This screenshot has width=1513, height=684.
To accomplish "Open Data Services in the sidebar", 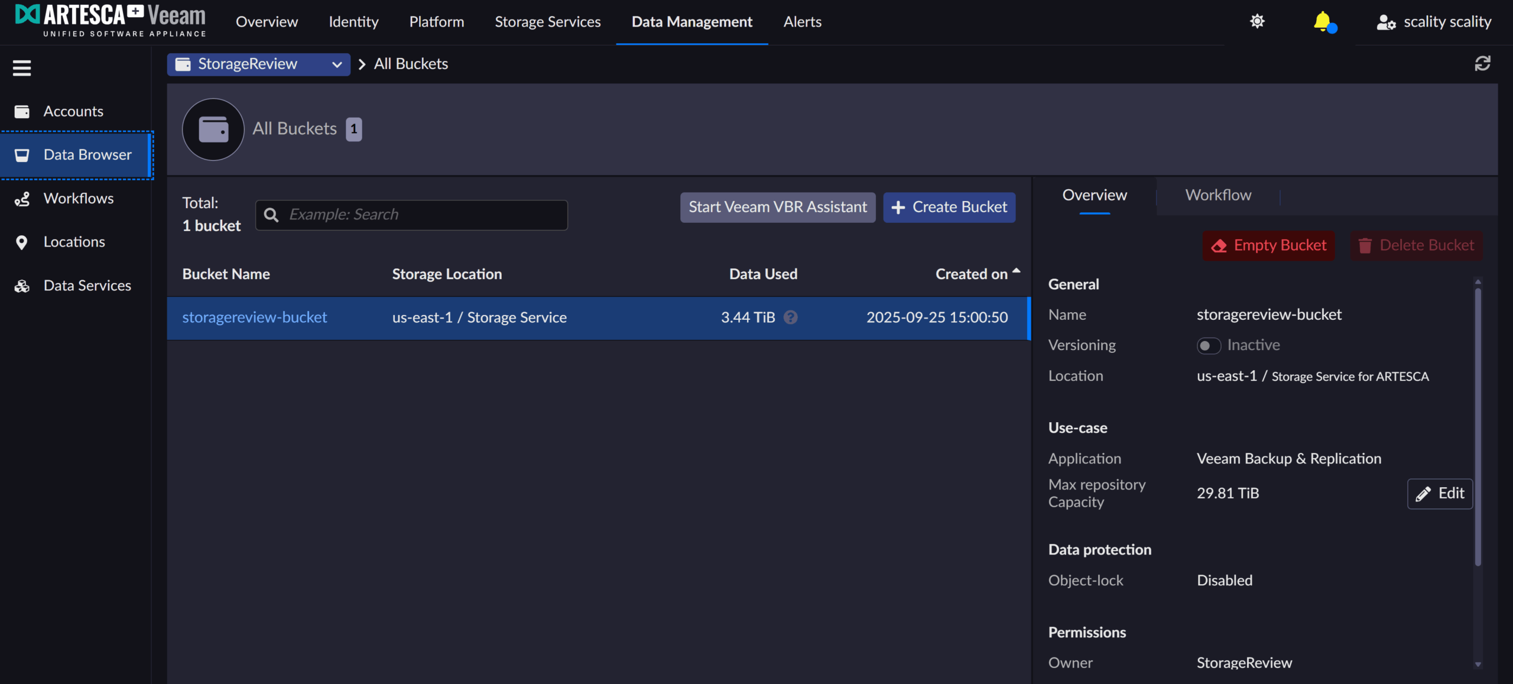I will [87, 286].
